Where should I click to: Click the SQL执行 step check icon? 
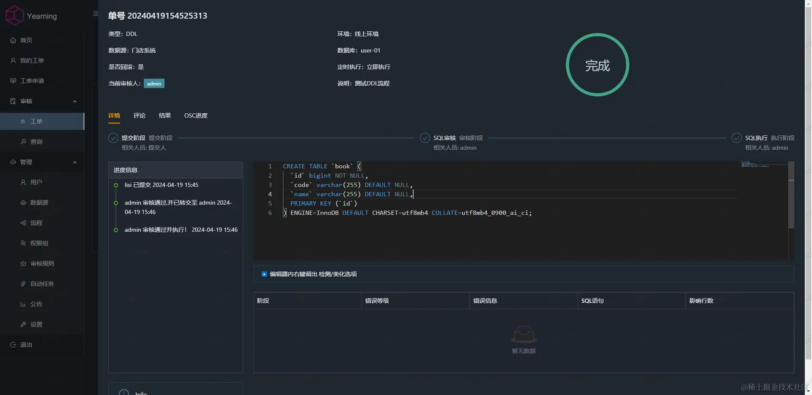tap(737, 138)
